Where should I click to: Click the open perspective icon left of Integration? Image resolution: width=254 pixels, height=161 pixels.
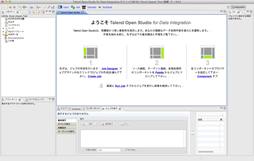[228, 7]
